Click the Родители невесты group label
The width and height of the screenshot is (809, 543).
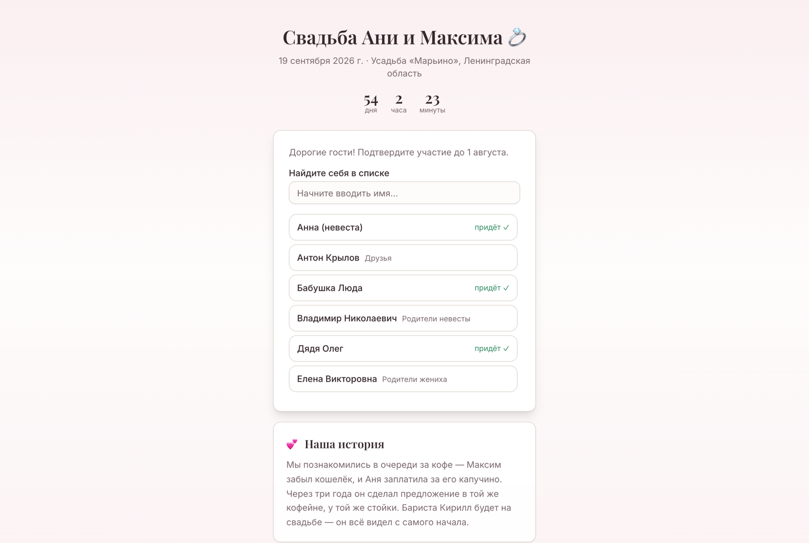click(x=436, y=319)
